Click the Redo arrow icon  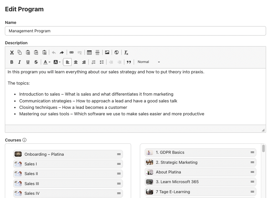(62, 52)
